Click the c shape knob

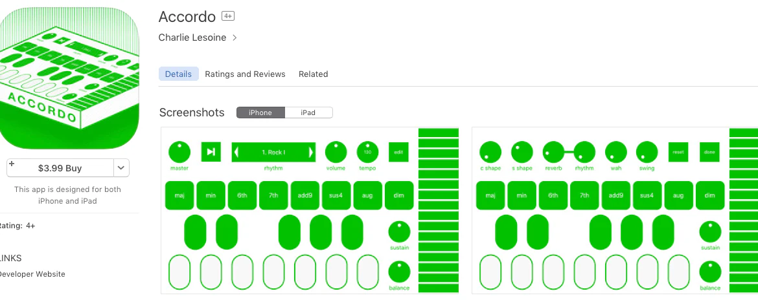click(x=490, y=153)
